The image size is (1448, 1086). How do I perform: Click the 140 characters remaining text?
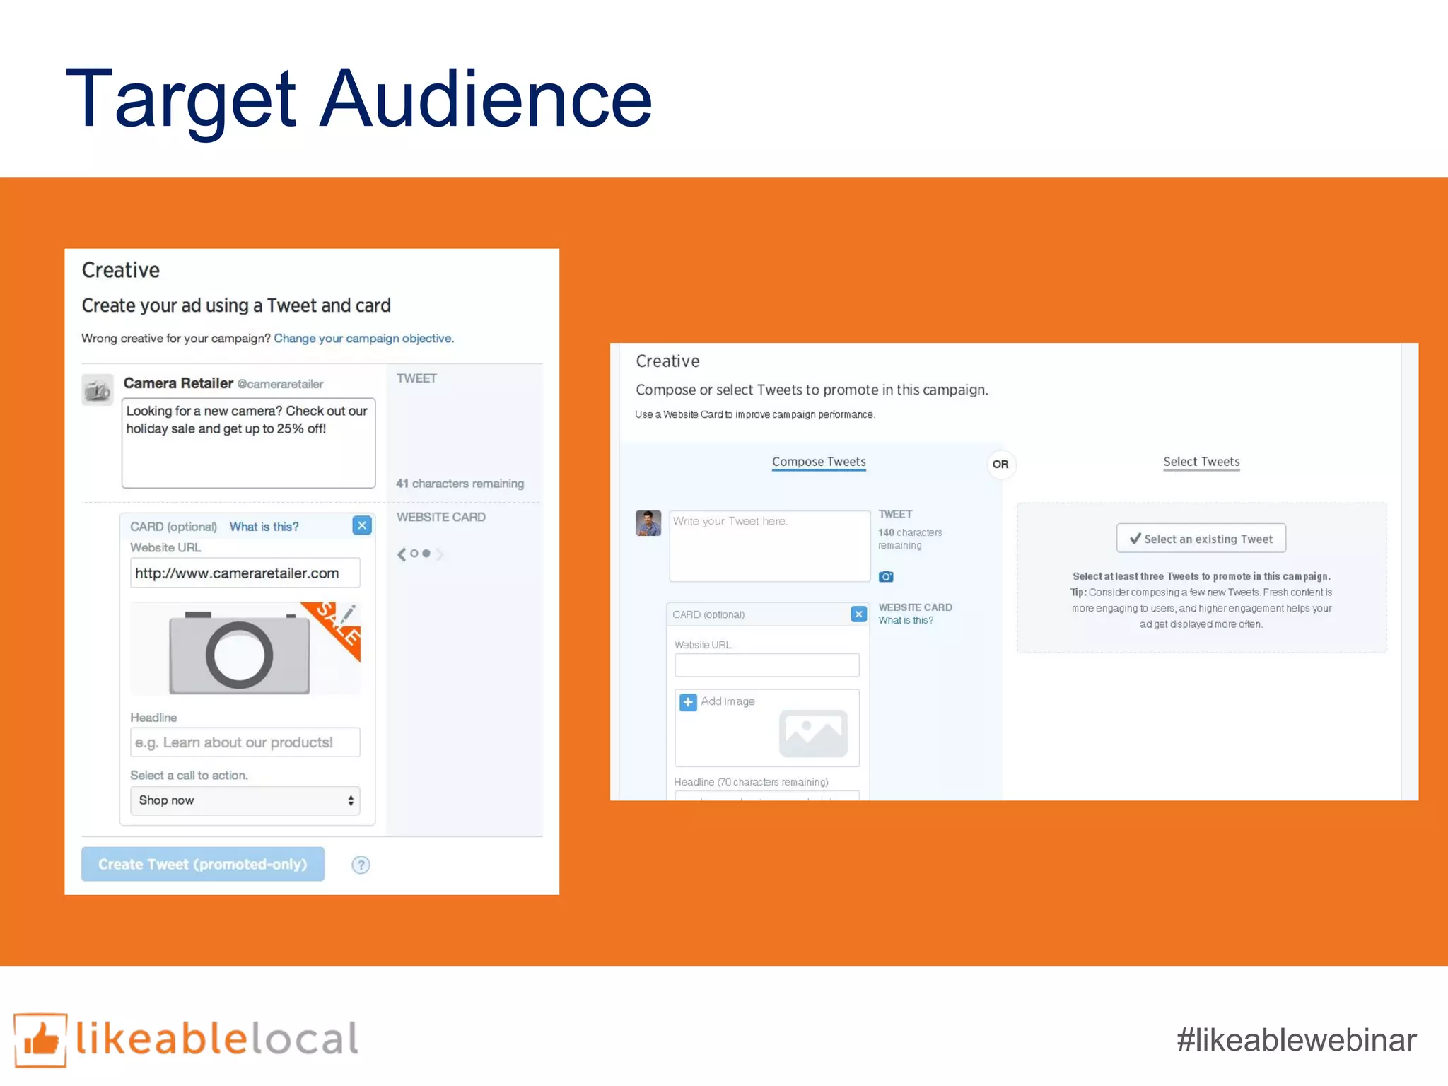(x=910, y=539)
